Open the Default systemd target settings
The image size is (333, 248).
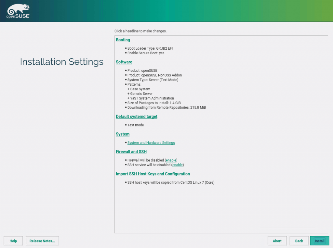136,116
